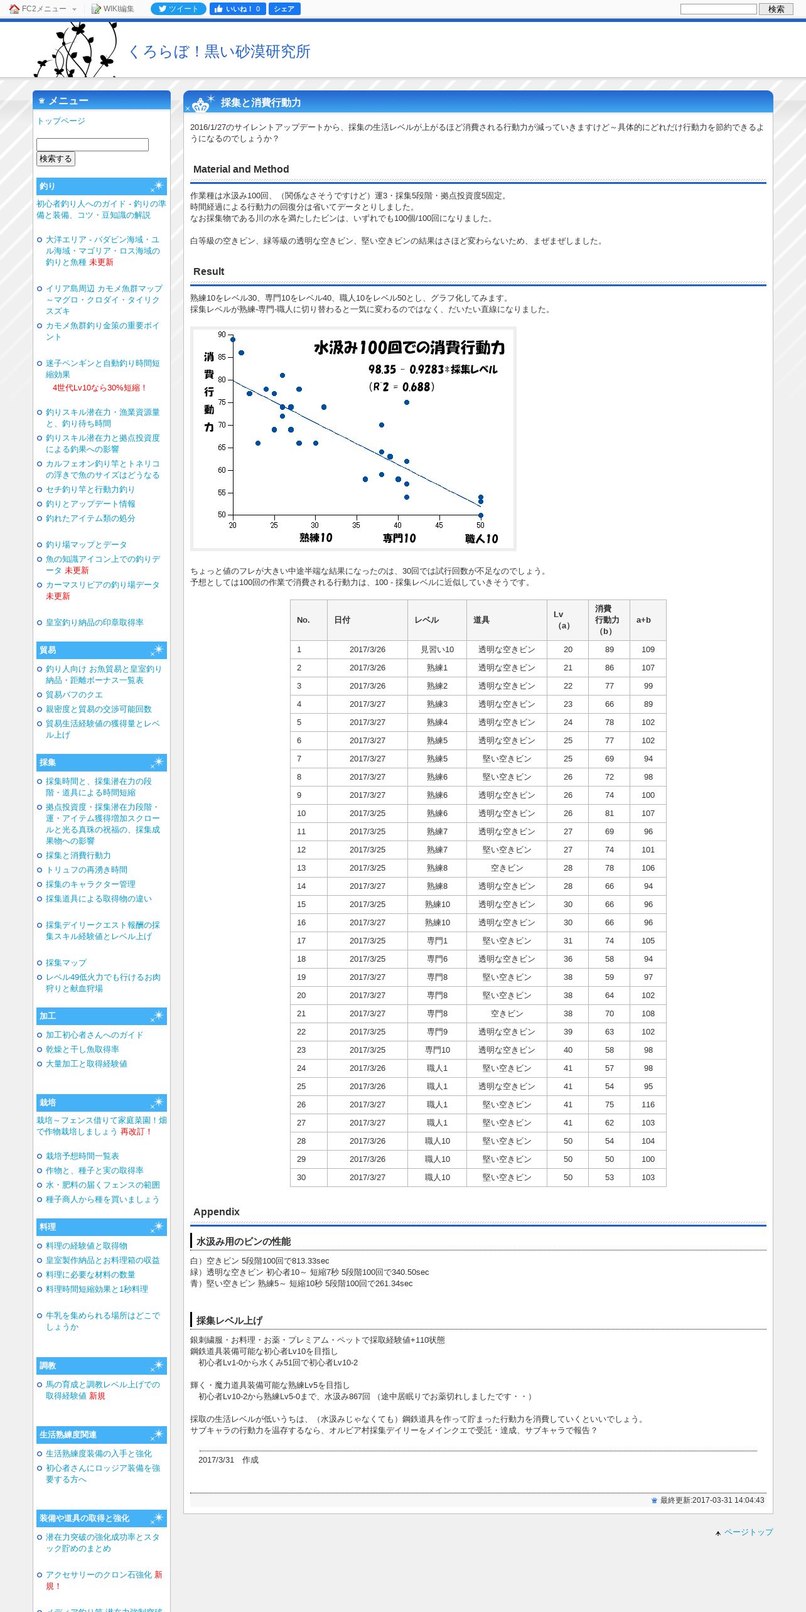The image size is (806, 1612).
Task: Open アクセサリーのクロン石強化 link
Action: (x=99, y=1574)
